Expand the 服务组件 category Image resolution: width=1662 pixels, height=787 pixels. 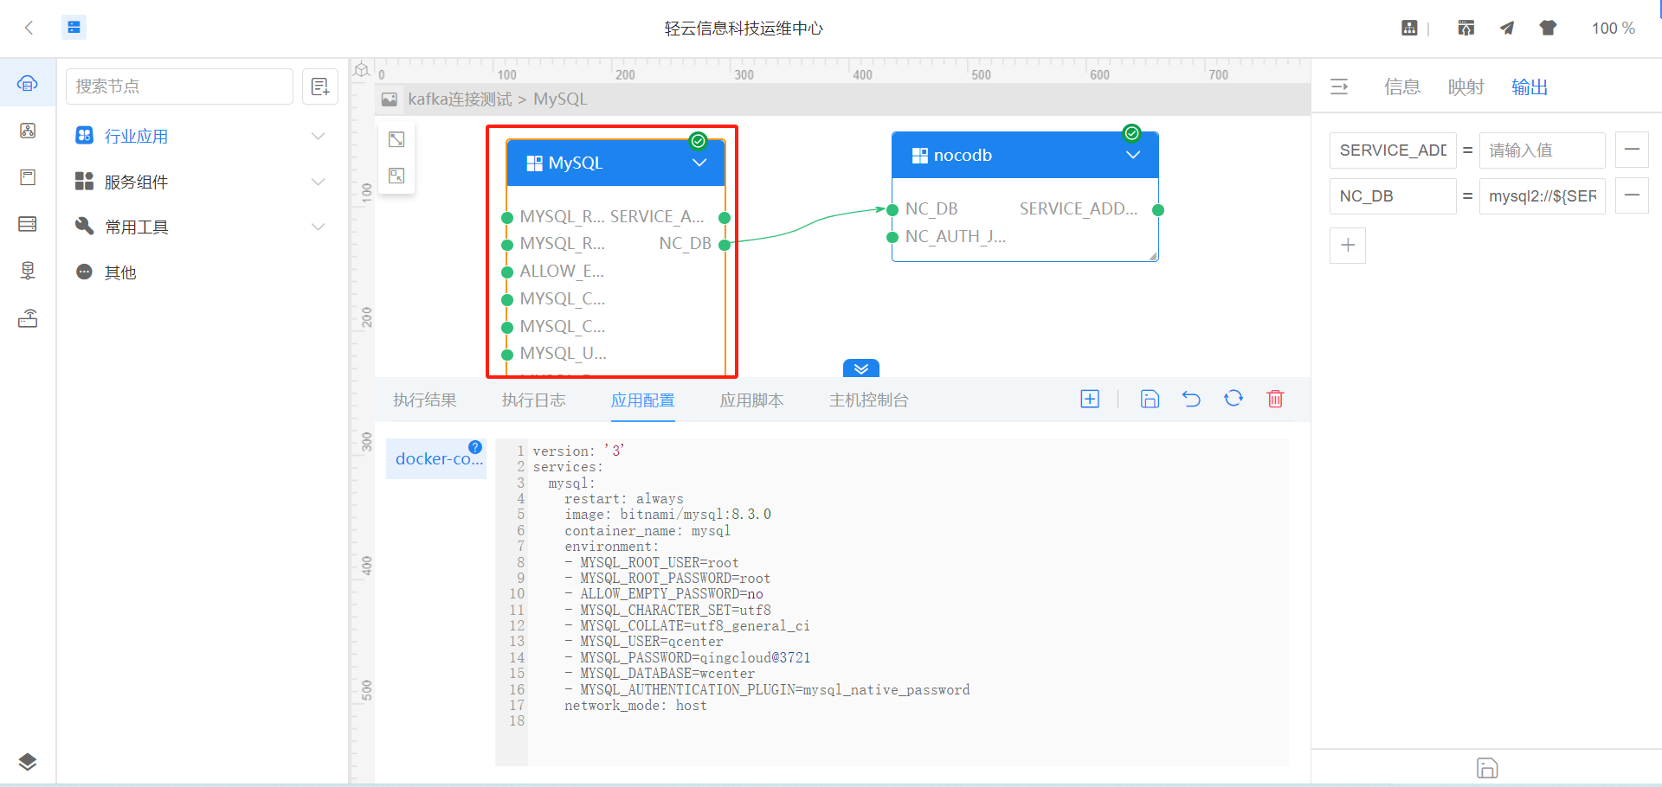tap(201, 182)
